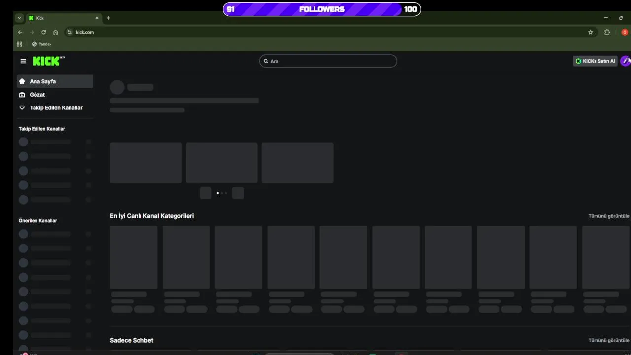Open Gözat in sidebar
This screenshot has height=355, width=631.
tap(55, 95)
